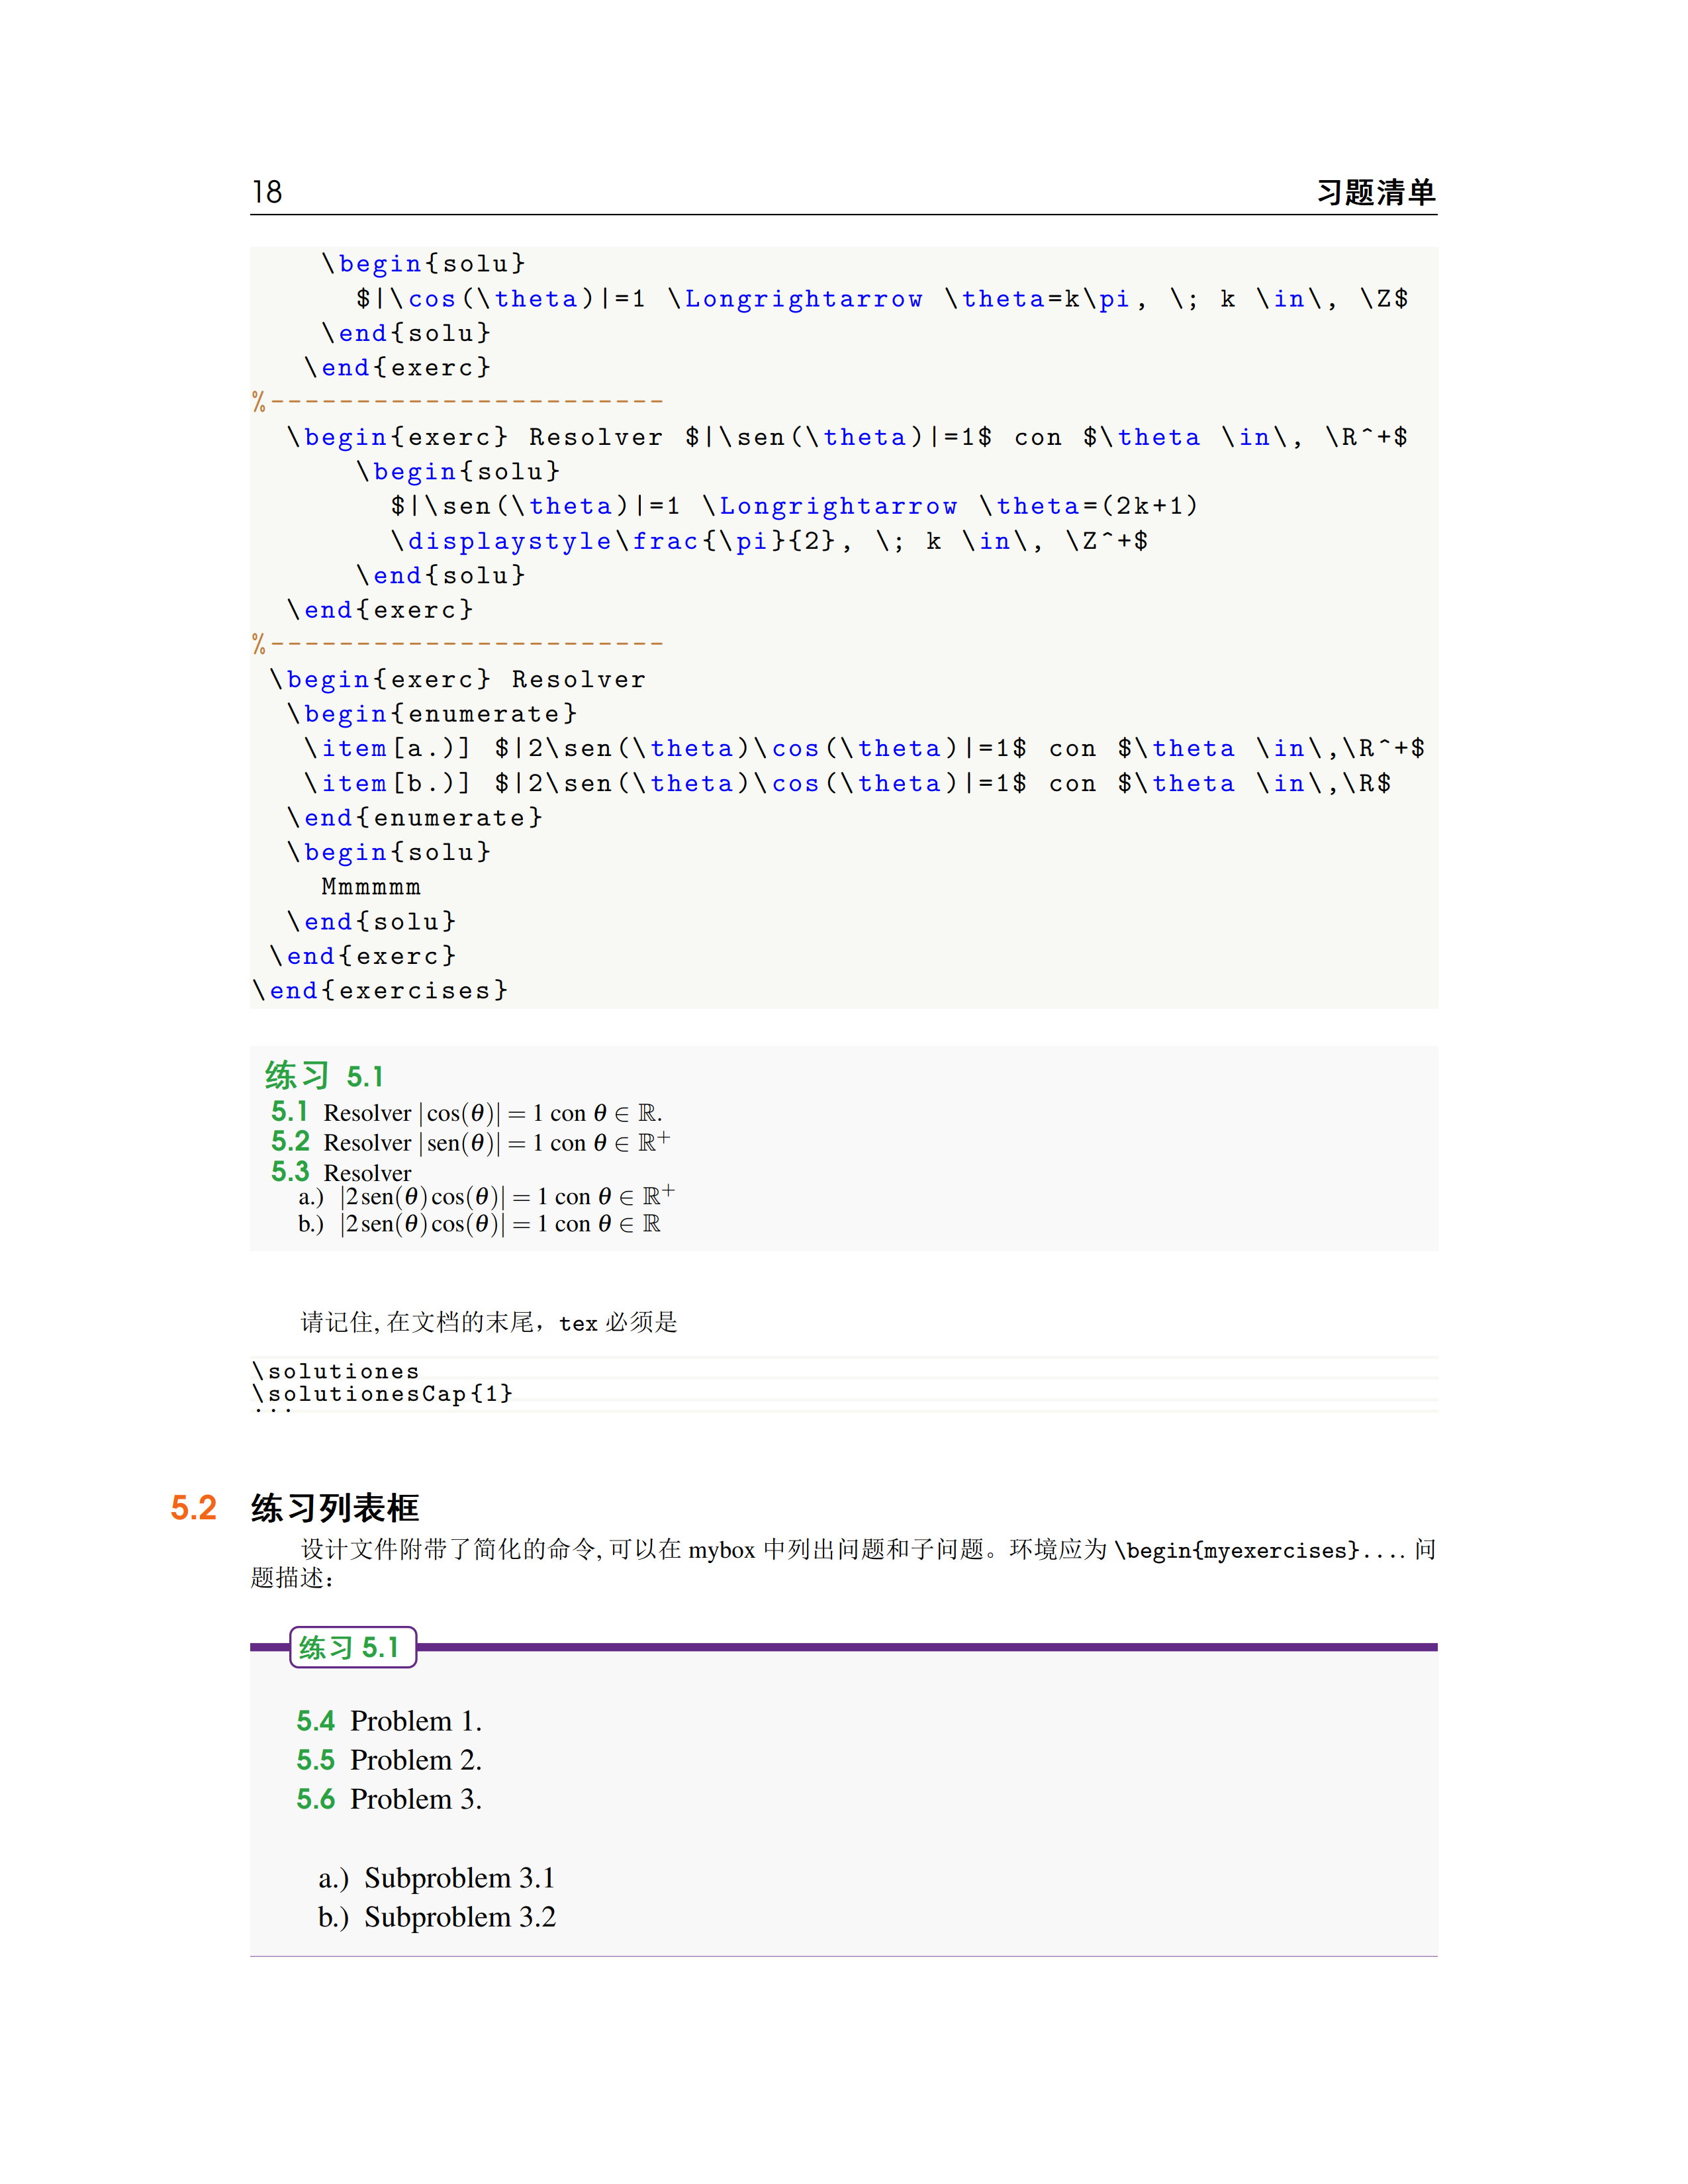Viewport: 1688px width, 2184px height.
Task: Click b.) Subproblem 3.2
Action: coord(437,1917)
